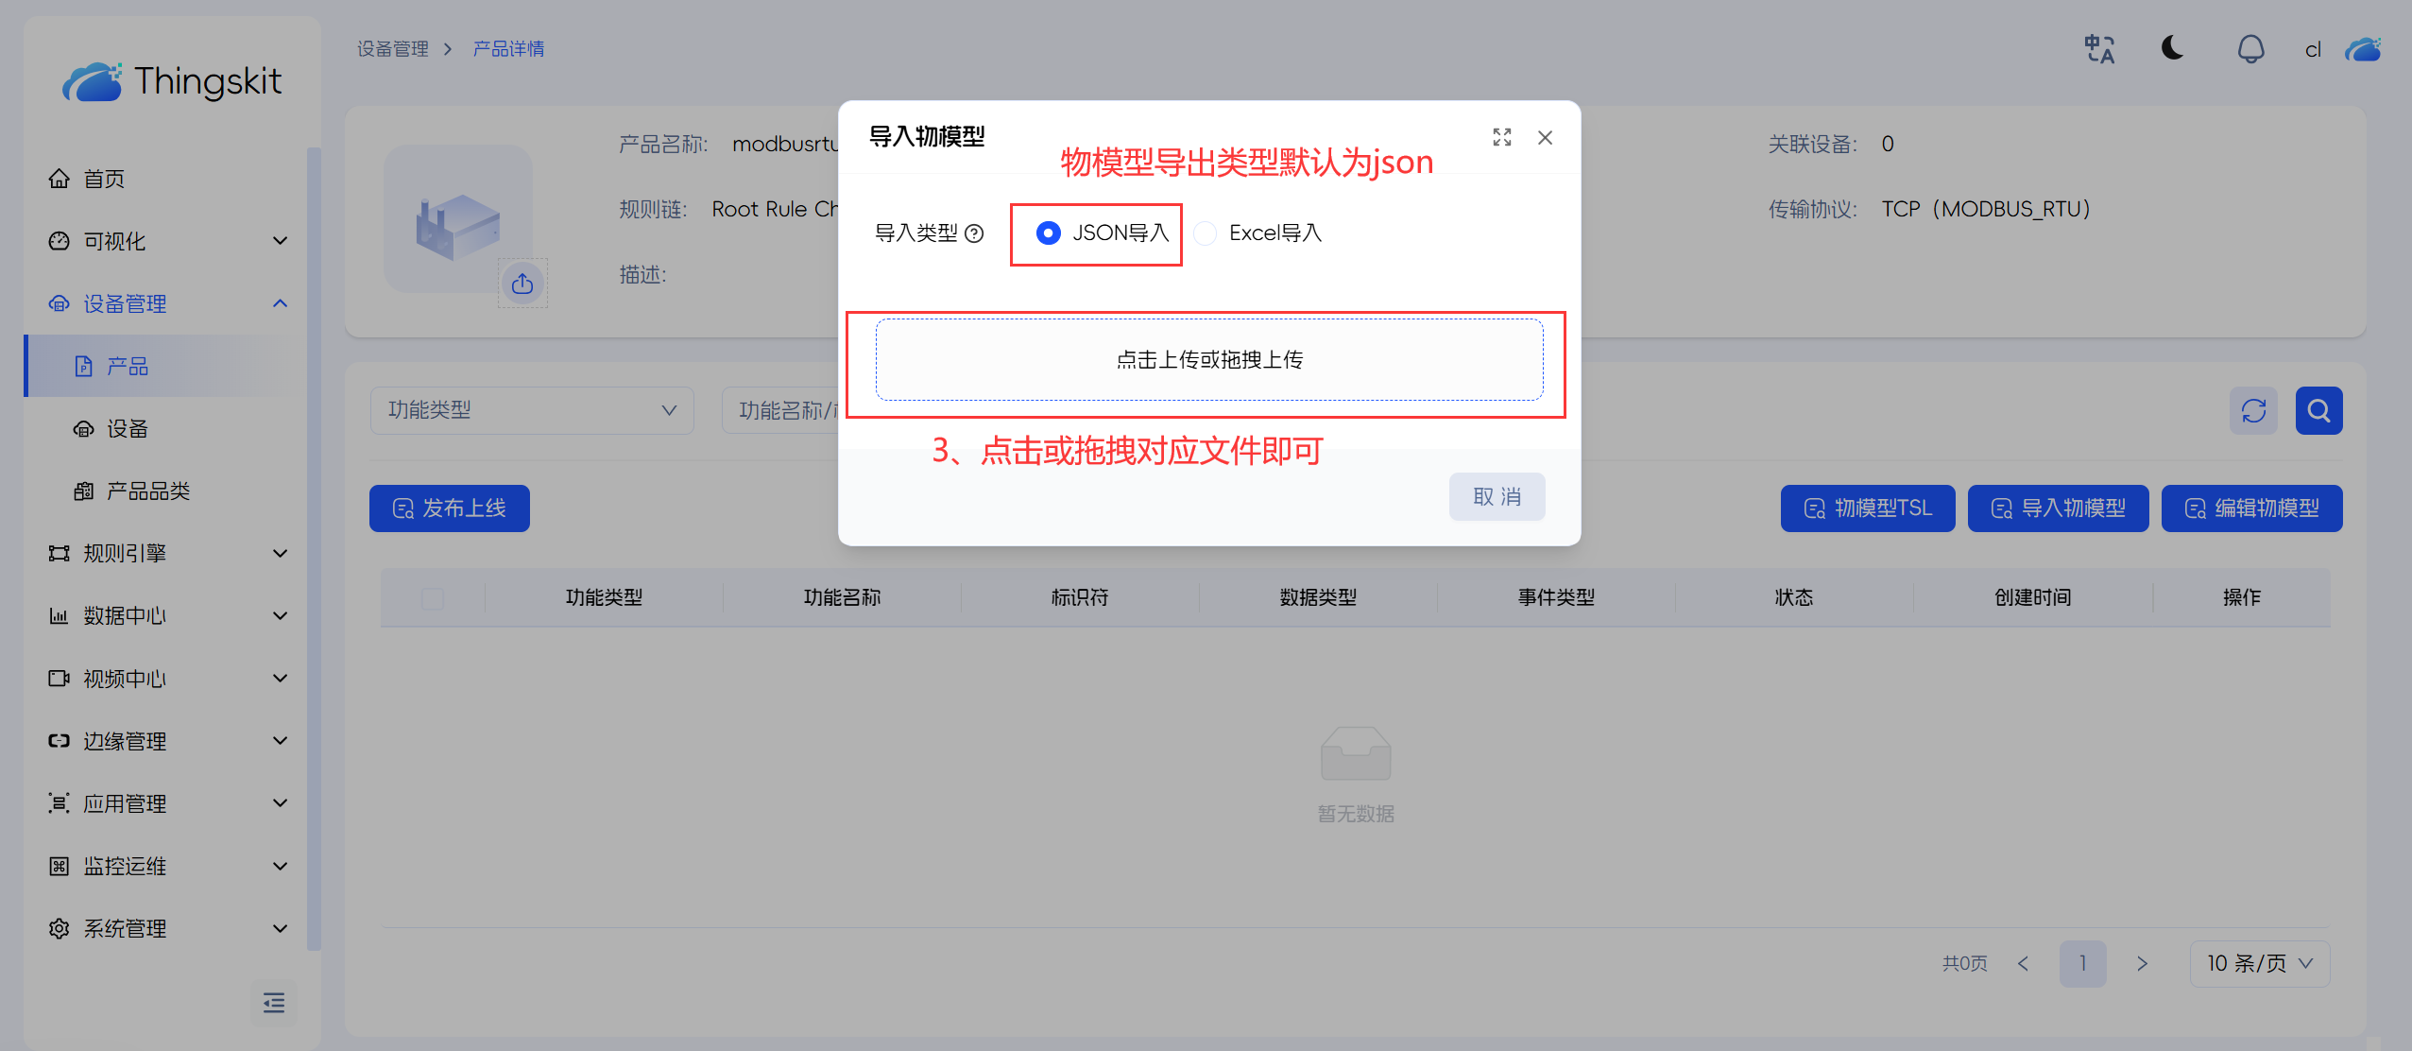Image resolution: width=2412 pixels, height=1051 pixels.
Task: Click the blue search icon button
Action: pos(2318,411)
